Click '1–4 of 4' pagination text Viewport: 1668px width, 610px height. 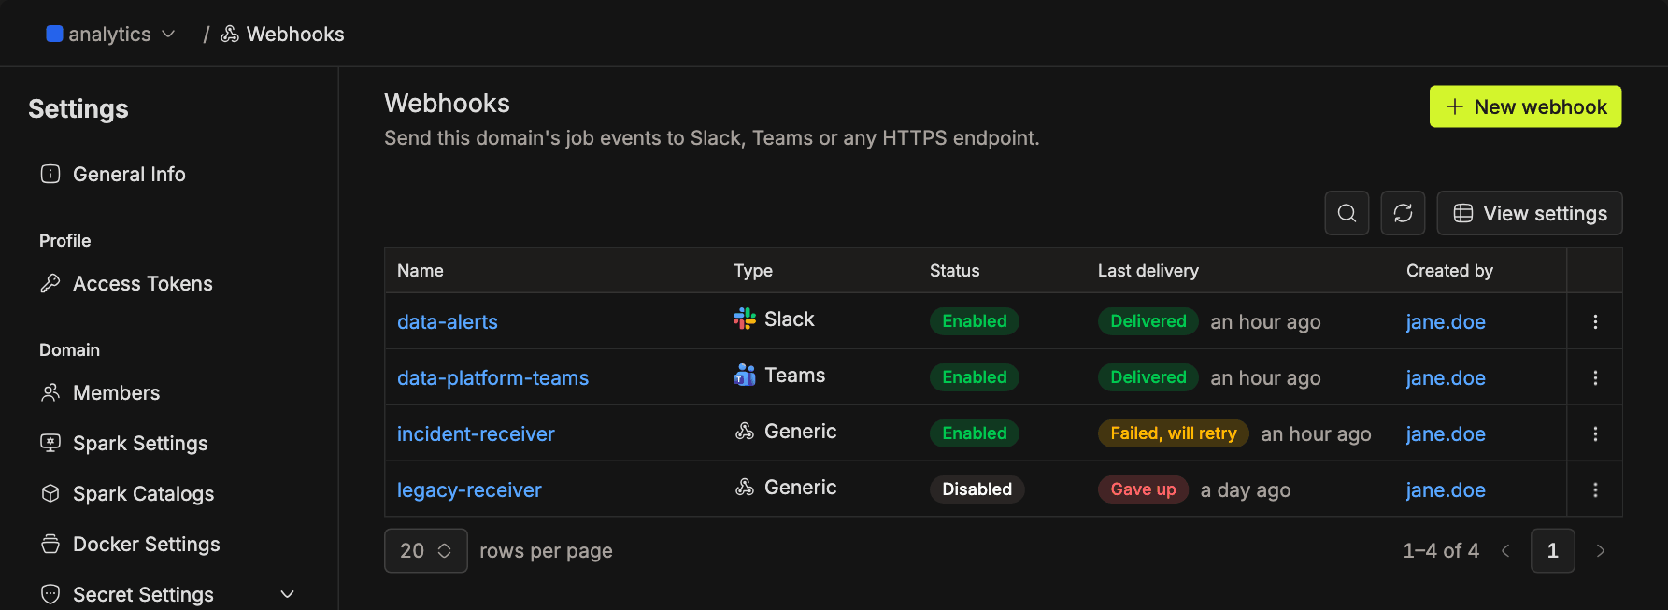tap(1440, 551)
